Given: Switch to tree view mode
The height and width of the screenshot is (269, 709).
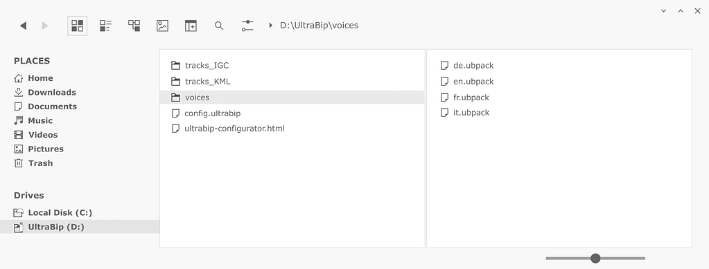Looking at the screenshot, I should coord(134,26).
